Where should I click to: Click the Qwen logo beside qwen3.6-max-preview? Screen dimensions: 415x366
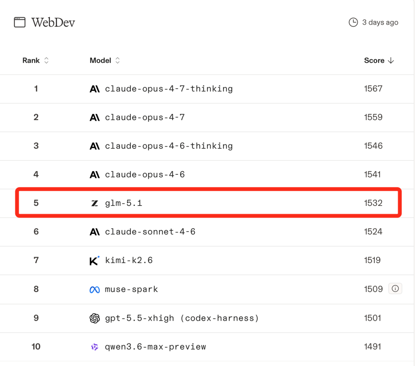[95, 347]
